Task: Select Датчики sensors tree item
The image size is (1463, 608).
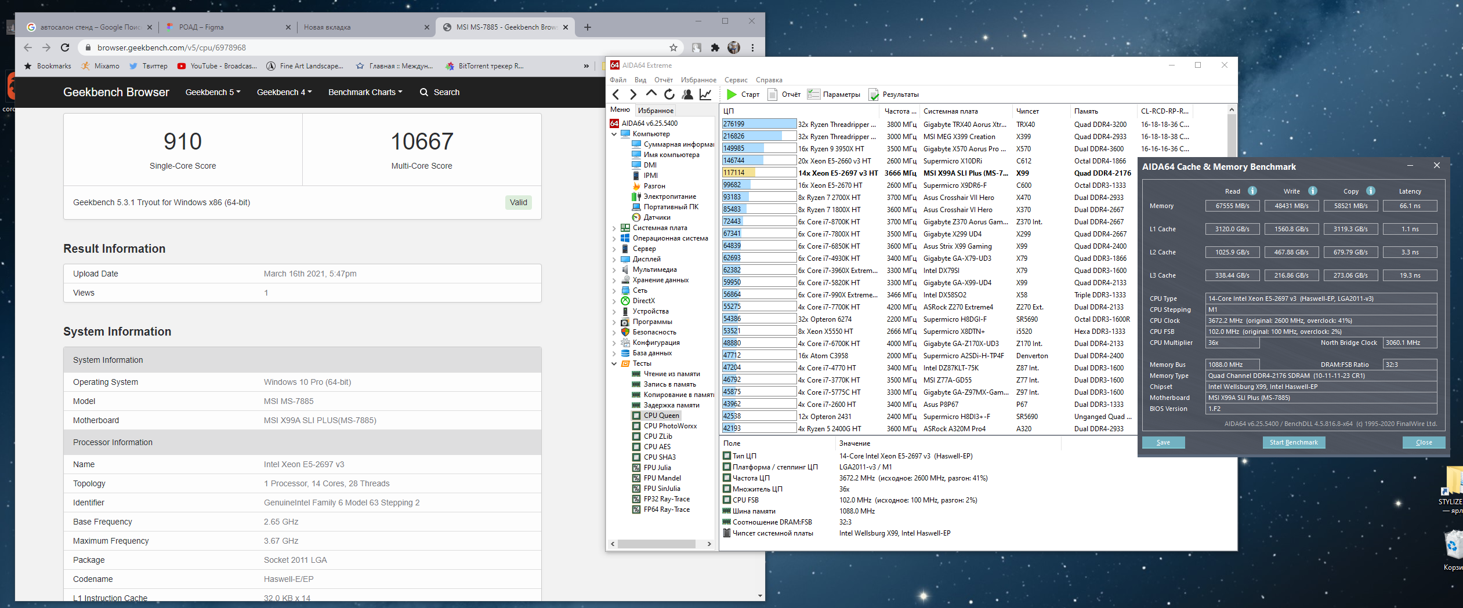Action: pos(657,217)
